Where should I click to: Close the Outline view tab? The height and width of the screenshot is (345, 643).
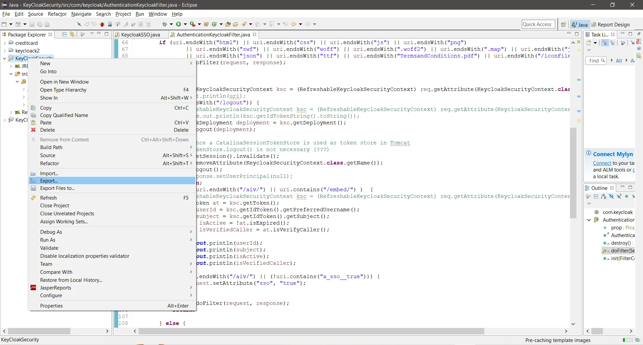(x=612, y=188)
